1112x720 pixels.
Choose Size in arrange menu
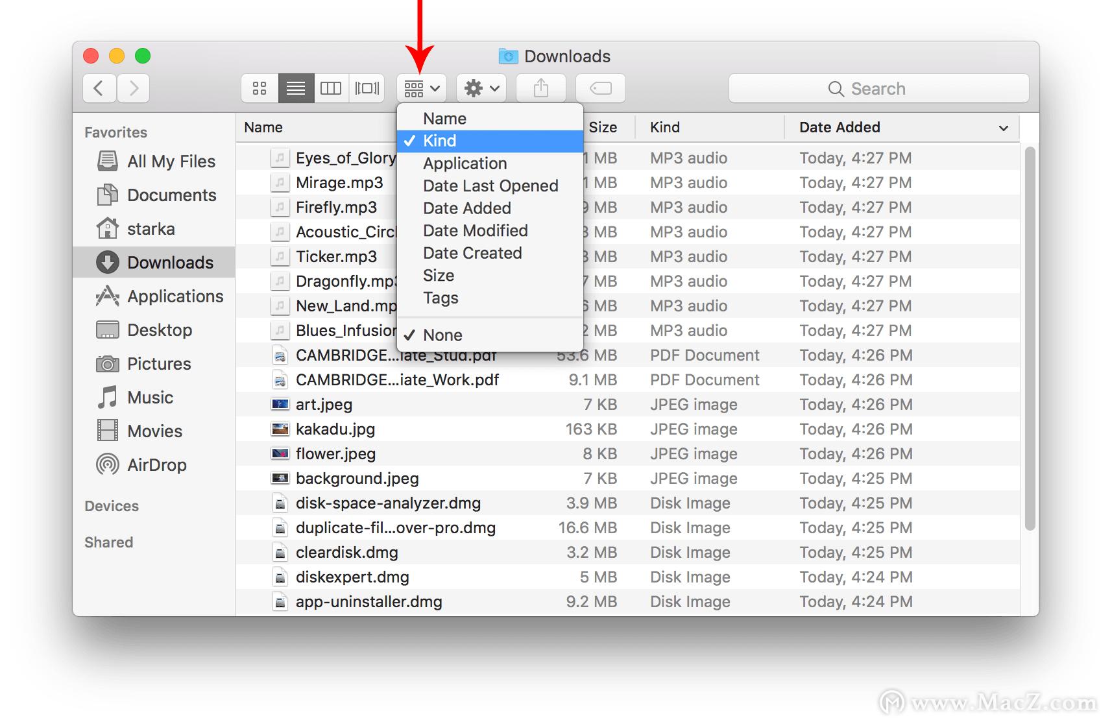click(x=490, y=276)
